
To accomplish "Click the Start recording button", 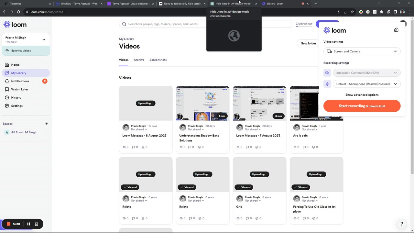I will click(362, 106).
